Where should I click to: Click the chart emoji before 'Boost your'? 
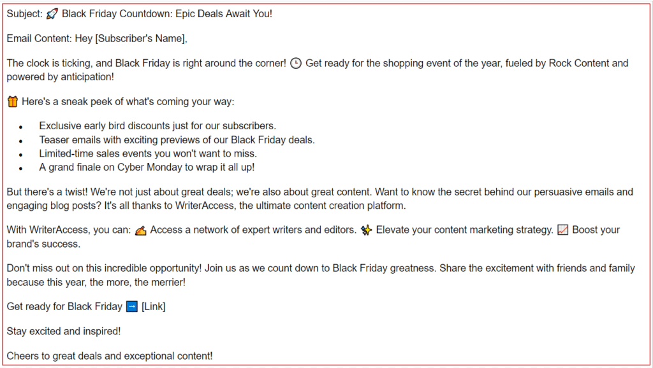[x=562, y=230]
